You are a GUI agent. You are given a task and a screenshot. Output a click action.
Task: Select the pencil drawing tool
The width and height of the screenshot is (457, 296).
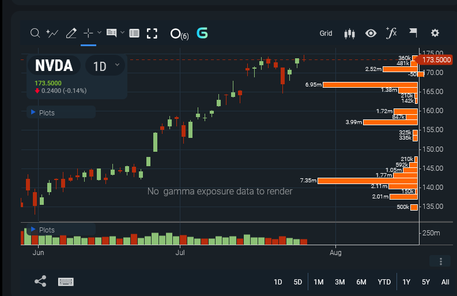coord(71,33)
